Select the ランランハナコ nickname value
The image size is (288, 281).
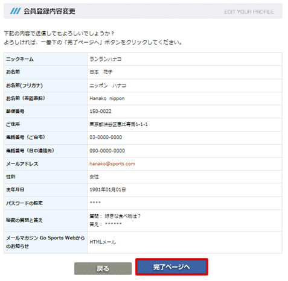(x=106, y=59)
